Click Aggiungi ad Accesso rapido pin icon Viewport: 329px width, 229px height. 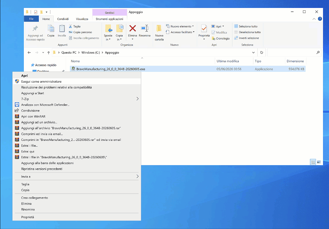(x=35, y=29)
